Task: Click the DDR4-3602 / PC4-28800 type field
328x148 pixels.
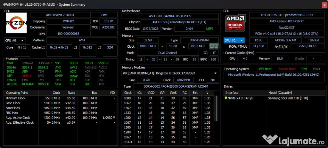Action: (x=176, y=86)
